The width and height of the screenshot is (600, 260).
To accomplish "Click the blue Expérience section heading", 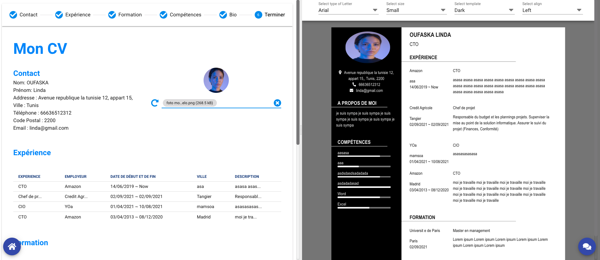I will [32, 153].
